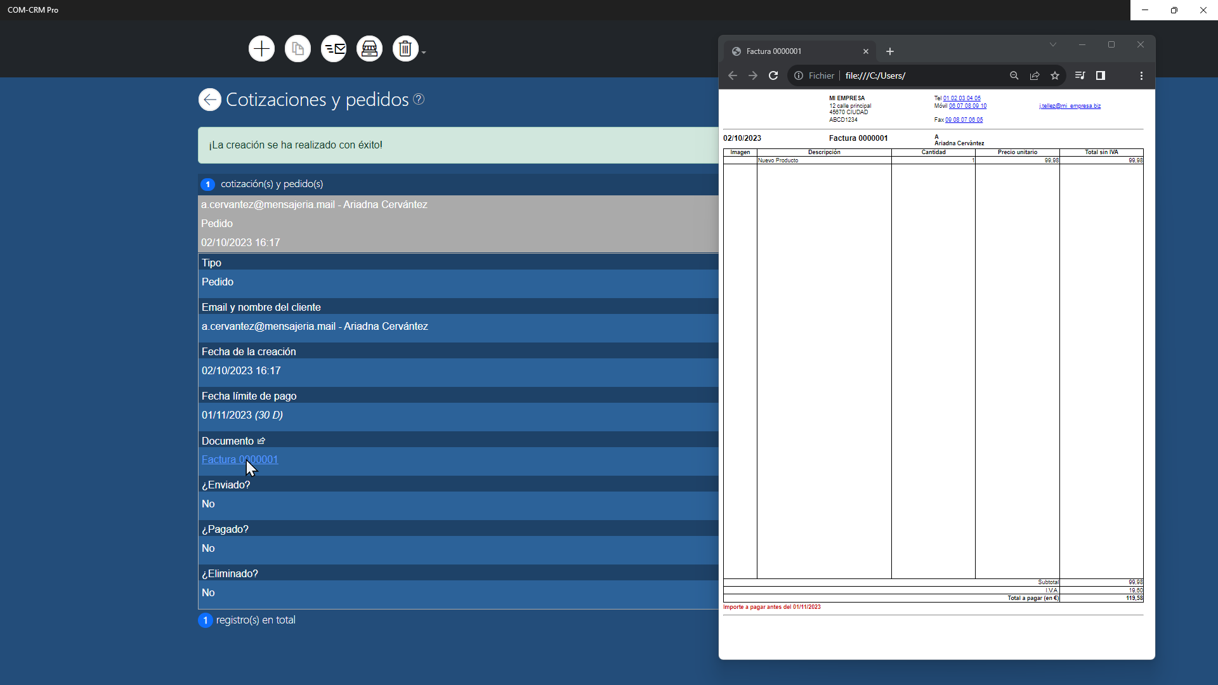Viewport: 1218px width, 685px height.
Task: Click the external-link icon beside Documento
Action: (261, 441)
